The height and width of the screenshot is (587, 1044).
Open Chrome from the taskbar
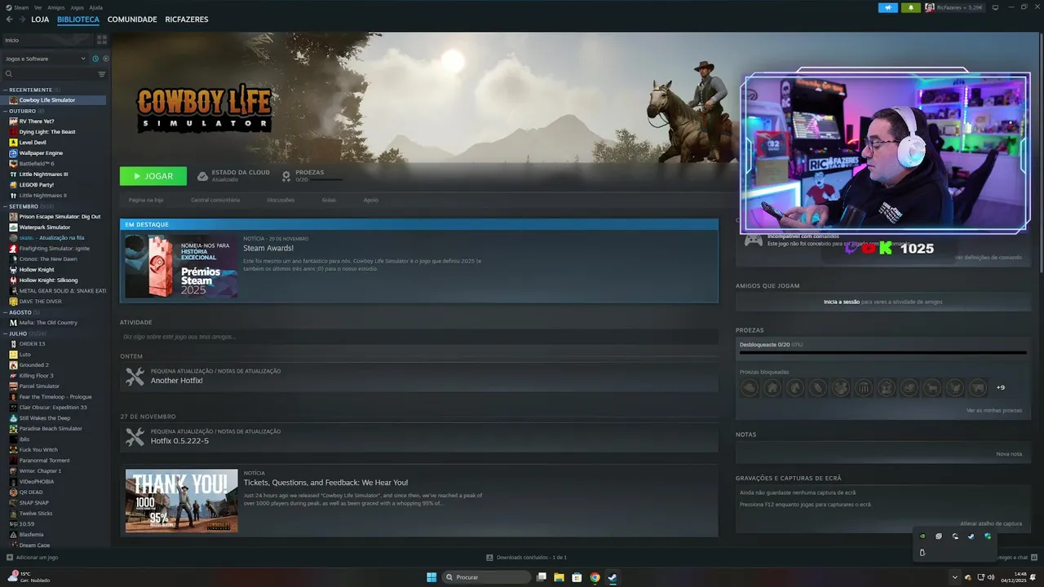tap(595, 577)
